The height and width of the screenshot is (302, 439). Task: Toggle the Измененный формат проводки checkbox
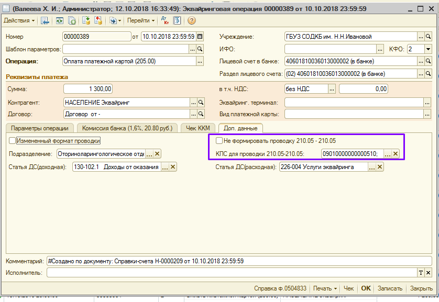[13, 141]
